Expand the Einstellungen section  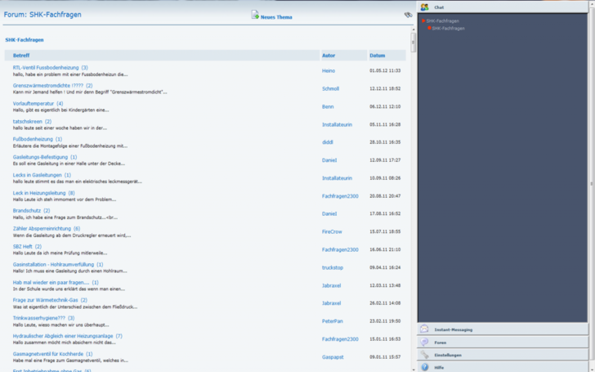(448, 355)
